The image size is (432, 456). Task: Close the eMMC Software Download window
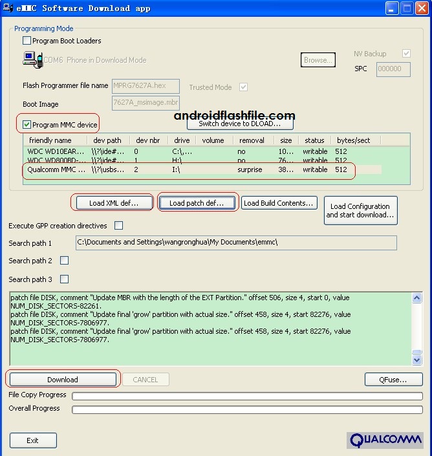tap(422, 8)
